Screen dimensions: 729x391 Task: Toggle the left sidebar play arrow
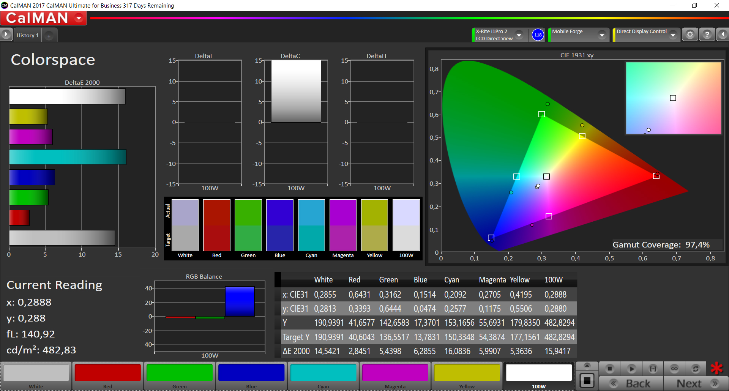pos(6,35)
